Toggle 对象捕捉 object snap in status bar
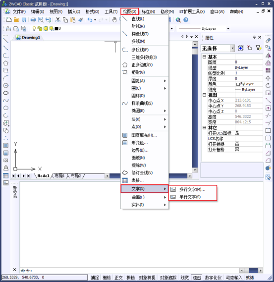Screen dimensions: 274x282 [x=147, y=278]
